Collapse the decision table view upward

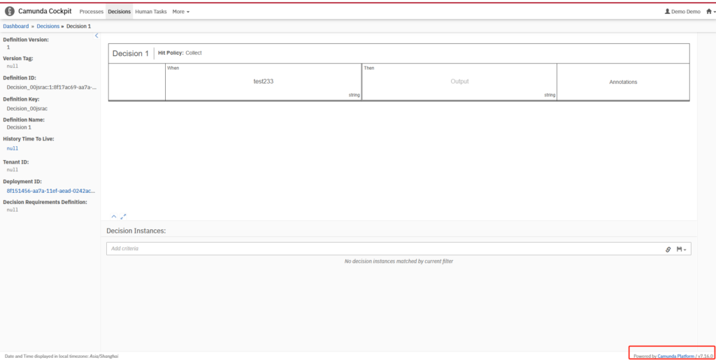tap(114, 217)
